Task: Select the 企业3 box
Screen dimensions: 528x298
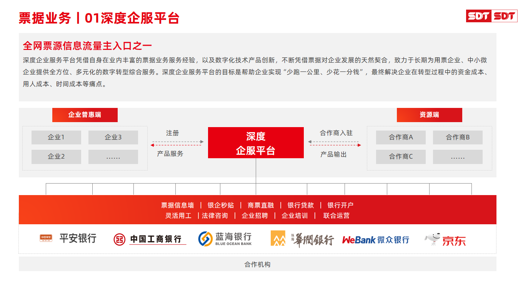Action: tap(113, 137)
